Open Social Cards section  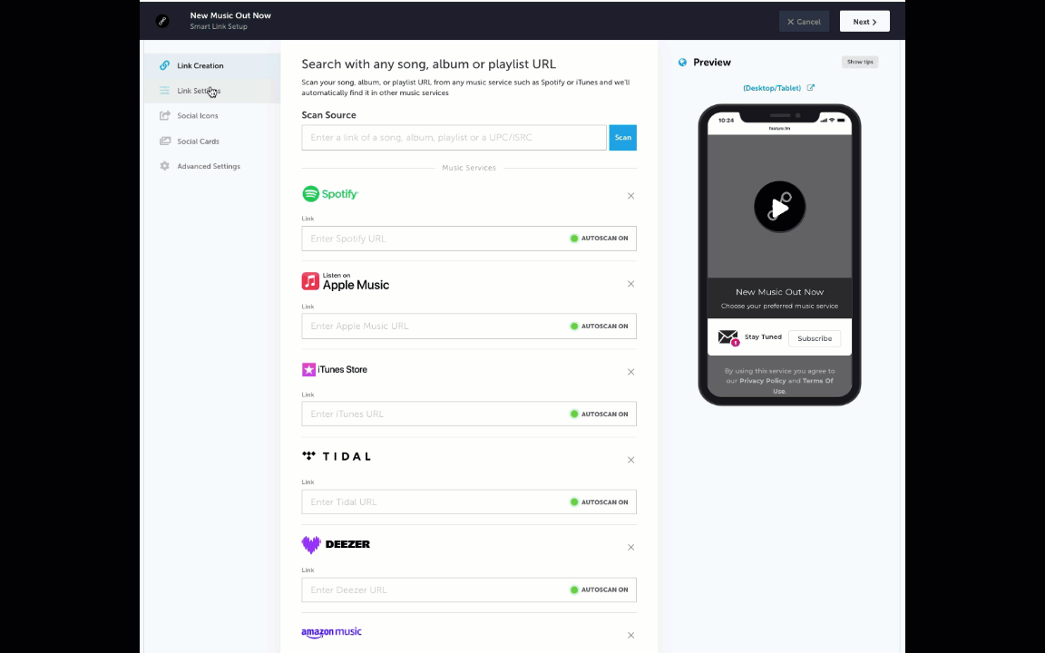coord(212,141)
